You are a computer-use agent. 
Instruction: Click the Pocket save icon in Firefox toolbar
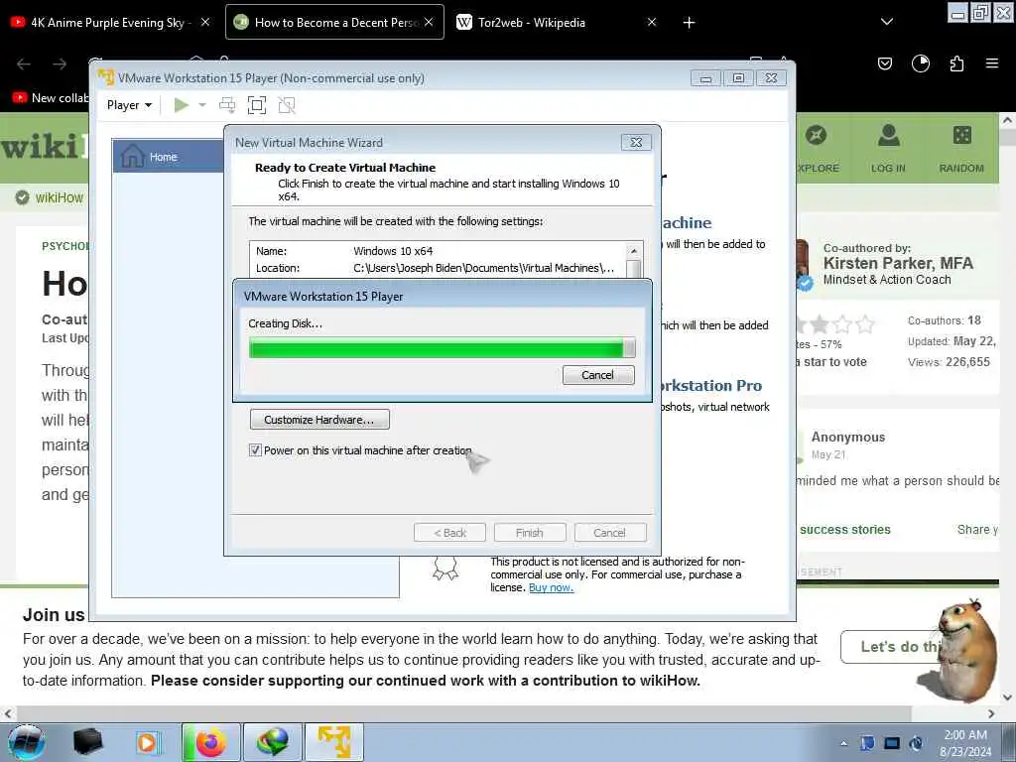pos(884,63)
